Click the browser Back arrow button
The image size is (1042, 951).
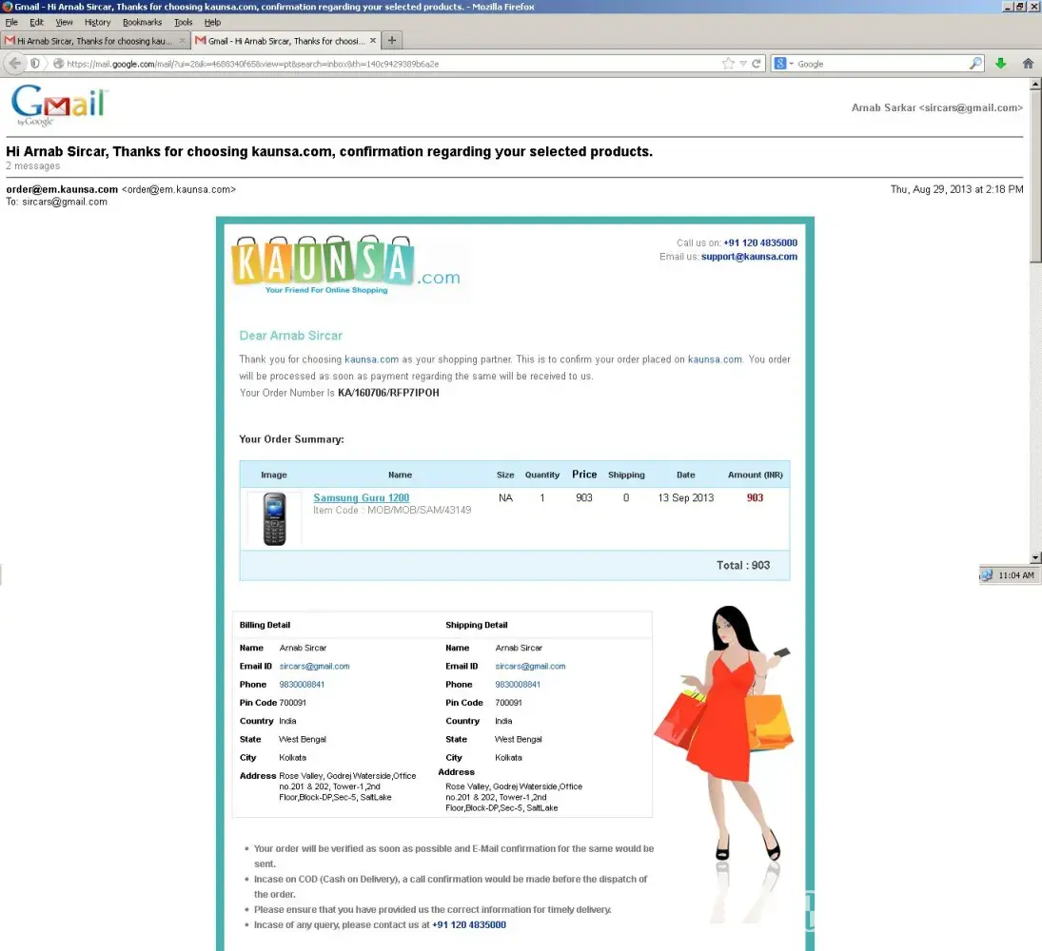pyautogui.click(x=14, y=64)
